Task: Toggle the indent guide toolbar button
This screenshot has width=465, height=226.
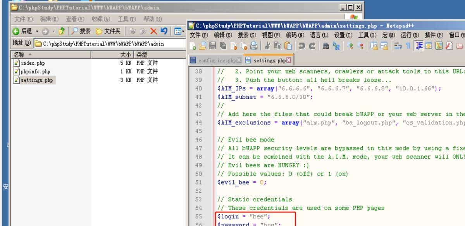Action: (419, 46)
